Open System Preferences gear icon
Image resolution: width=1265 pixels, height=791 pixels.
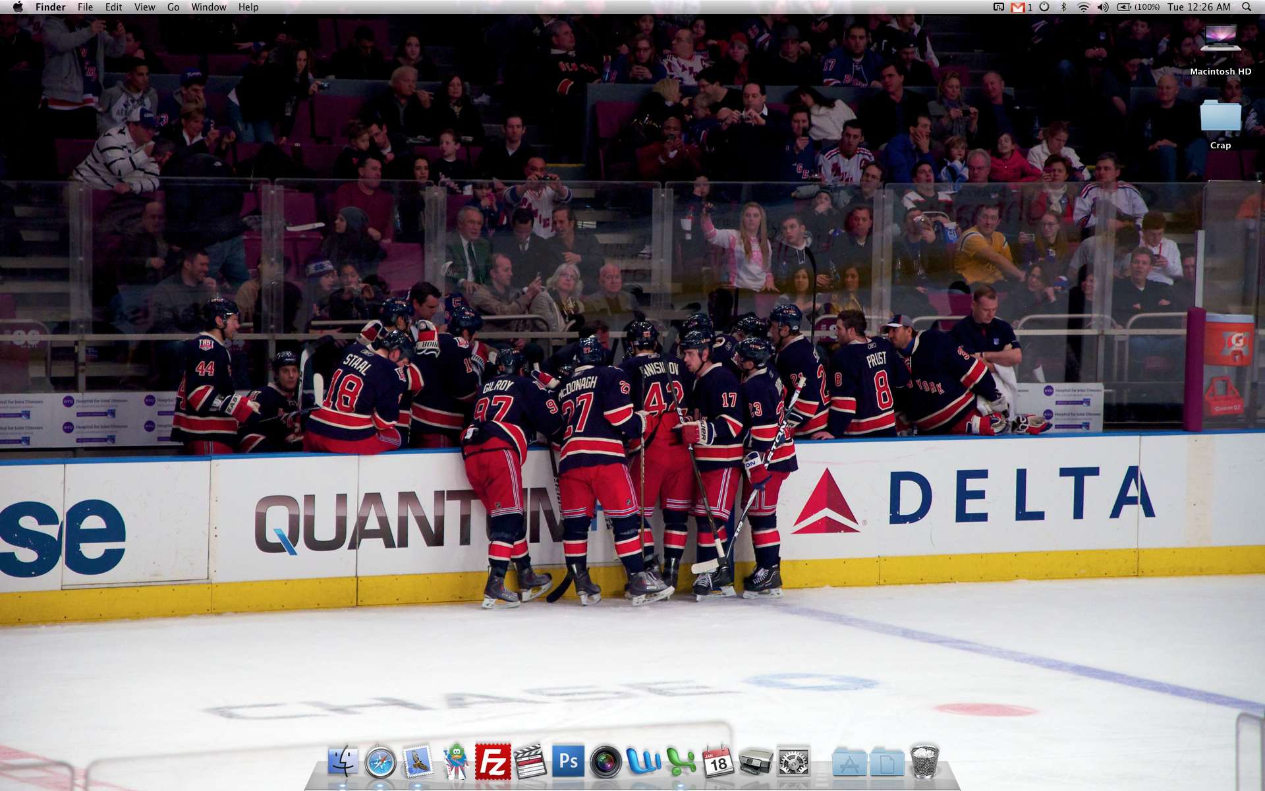793,763
